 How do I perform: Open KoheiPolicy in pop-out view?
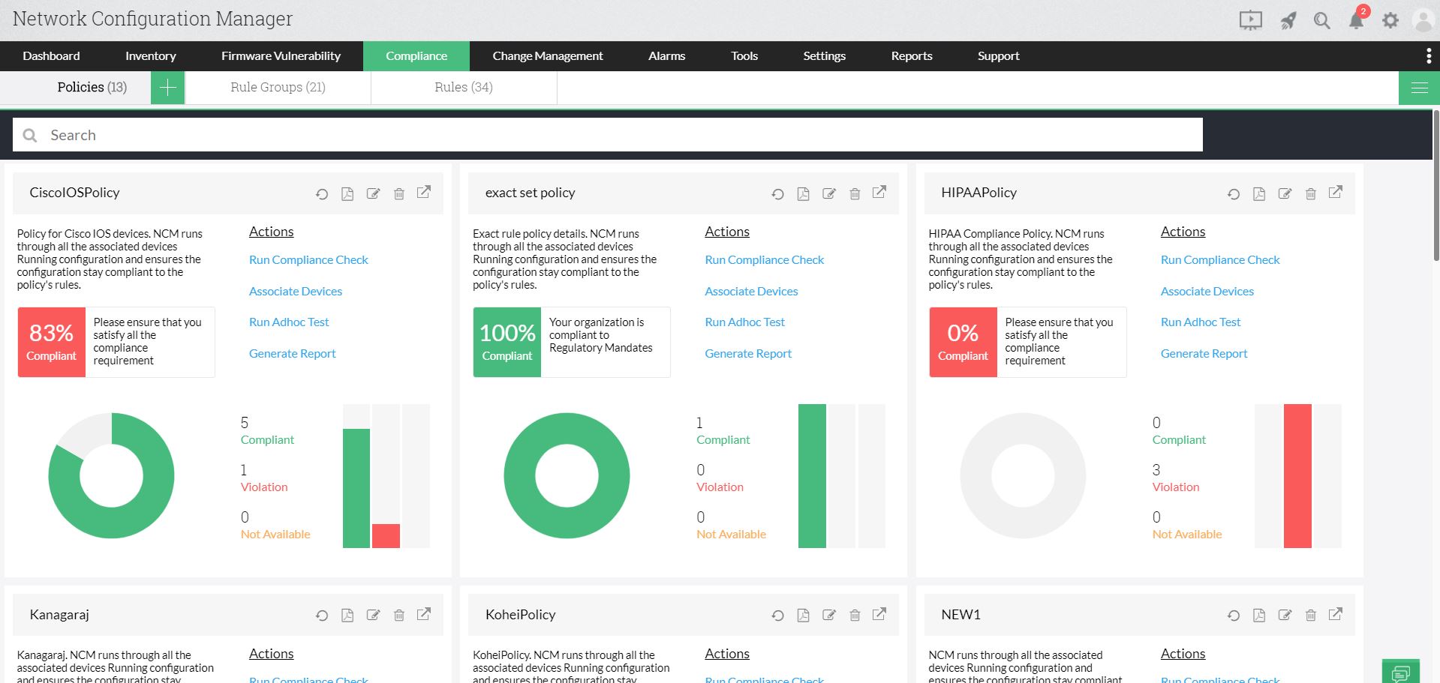click(x=879, y=614)
